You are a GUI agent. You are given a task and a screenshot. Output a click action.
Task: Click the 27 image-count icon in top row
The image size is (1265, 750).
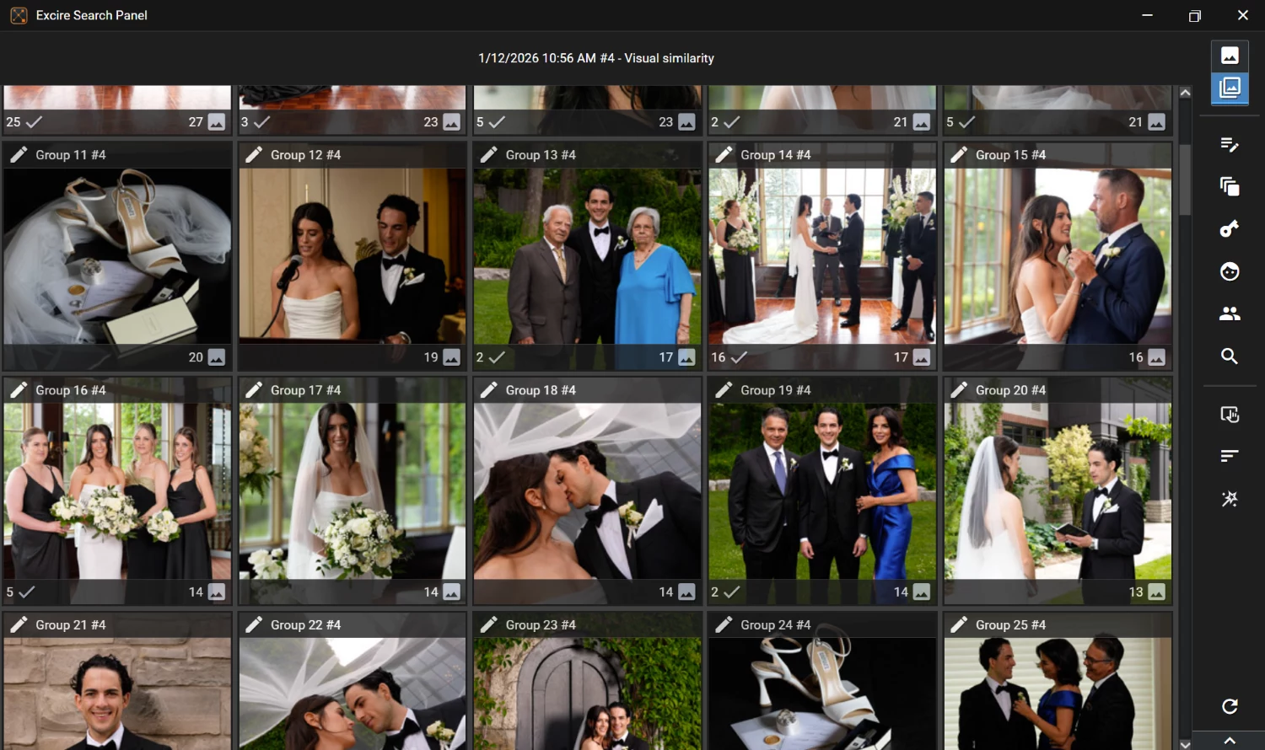pyautogui.click(x=217, y=122)
